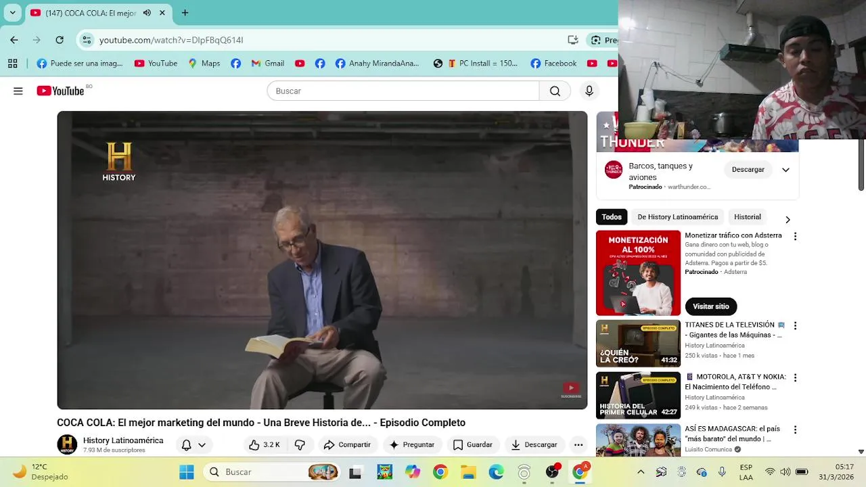Open the ESP LAA language switcher
This screenshot has width=866, height=487.
coord(746,471)
